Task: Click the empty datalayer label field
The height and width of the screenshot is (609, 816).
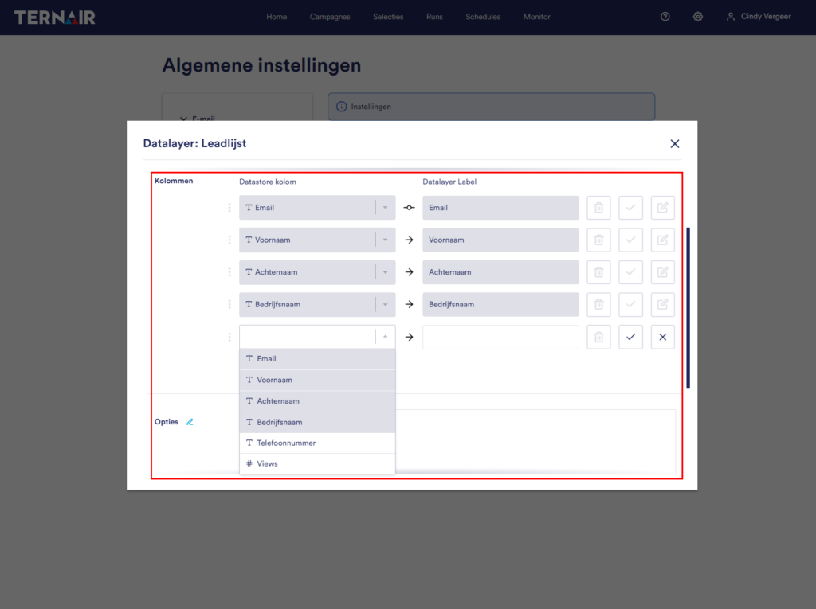Action: pyautogui.click(x=500, y=337)
